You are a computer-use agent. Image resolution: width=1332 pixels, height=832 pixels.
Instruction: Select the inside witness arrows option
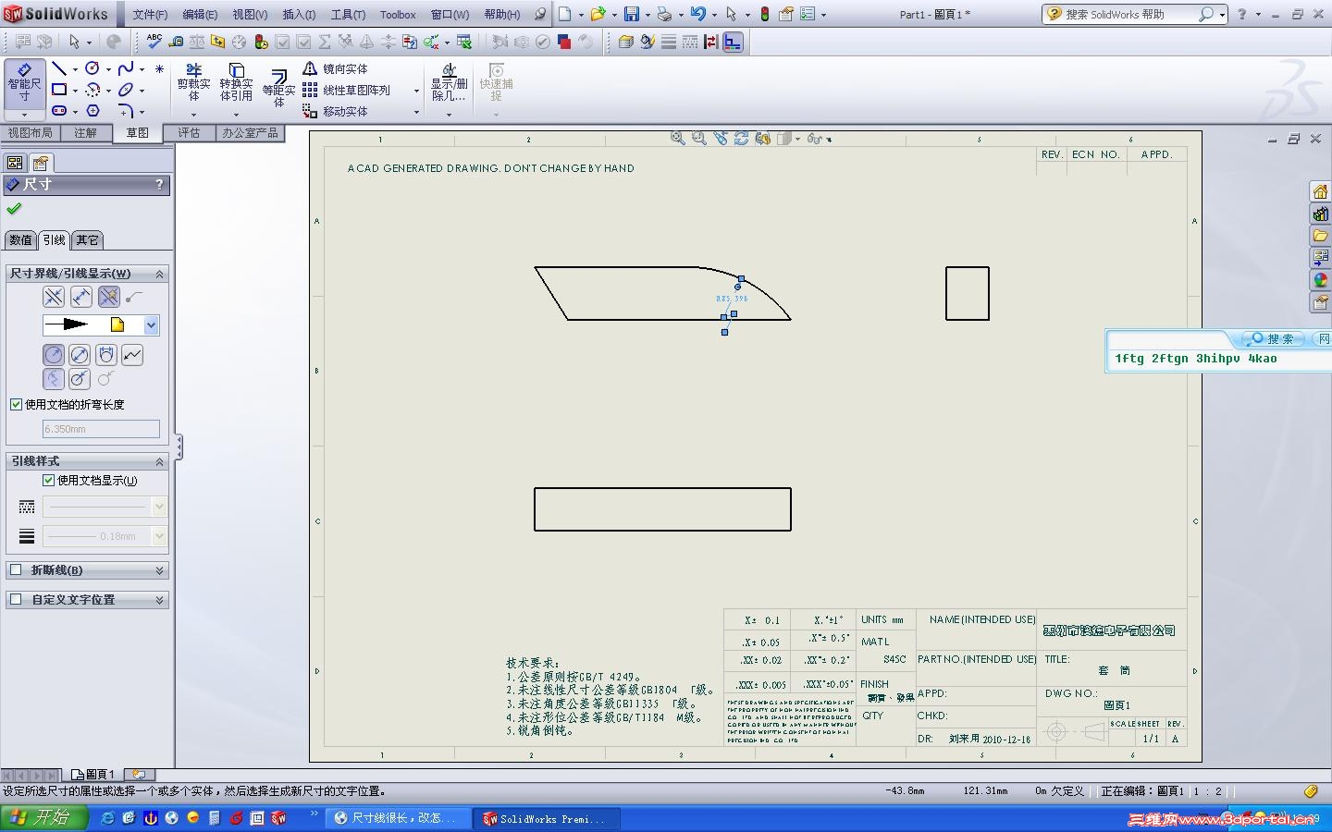tap(81, 297)
